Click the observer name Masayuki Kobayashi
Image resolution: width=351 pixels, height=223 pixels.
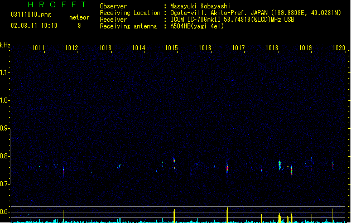point(200,6)
